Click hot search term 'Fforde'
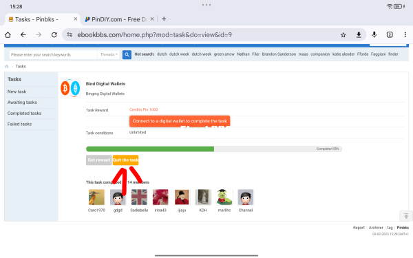Screen dimensions: 413x258 tap(363, 54)
